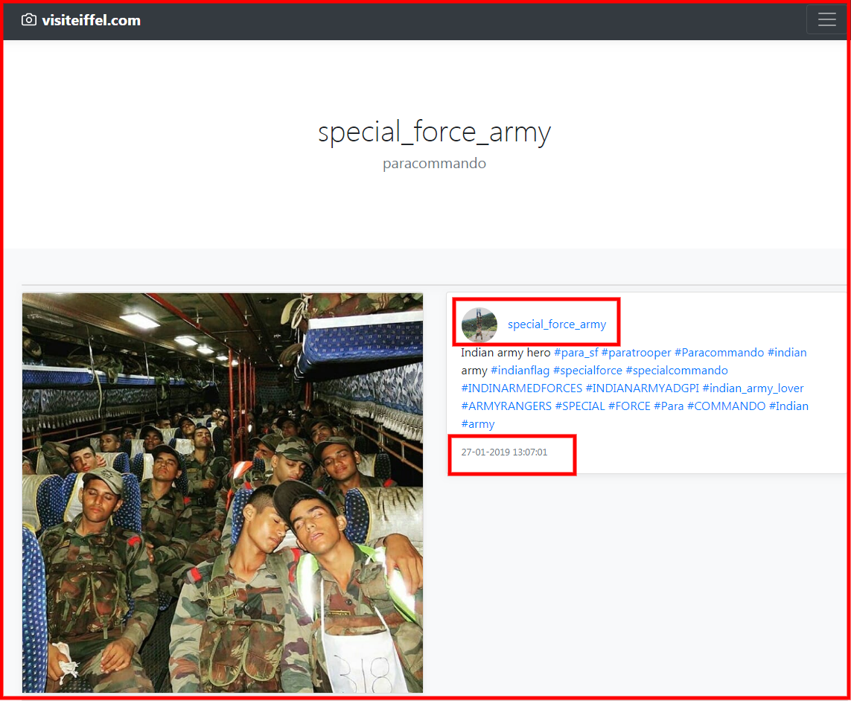This screenshot has width=851, height=701.
Task: Select the 27-01-2019 13:07:01 timestamp
Action: click(504, 452)
